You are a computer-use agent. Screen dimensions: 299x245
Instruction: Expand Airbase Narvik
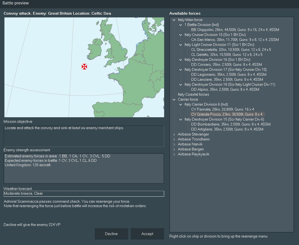pos(174,144)
